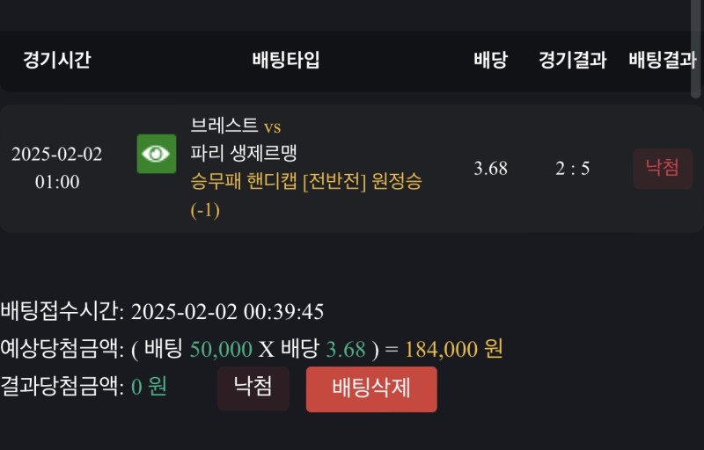Click the 승무패 핸디캡 [전반전] 원정승 text

coord(305,182)
